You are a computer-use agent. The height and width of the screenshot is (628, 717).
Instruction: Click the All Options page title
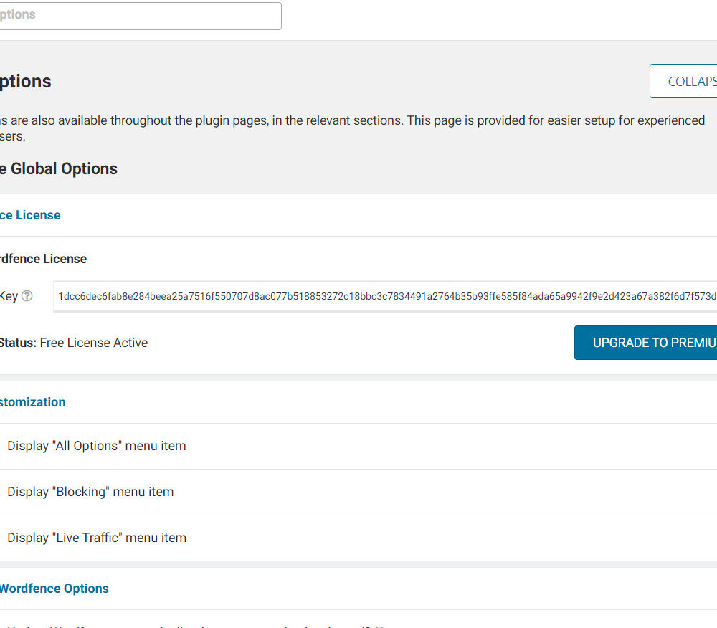tap(26, 82)
